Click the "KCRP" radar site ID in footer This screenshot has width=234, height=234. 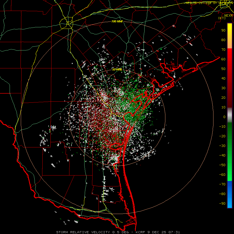[140, 232]
